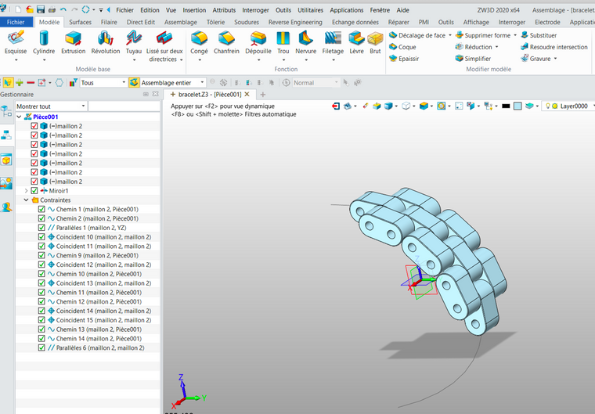595x414 pixels.
Task: Select the Lèvre lip tool
Action: (x=356, y=41)
